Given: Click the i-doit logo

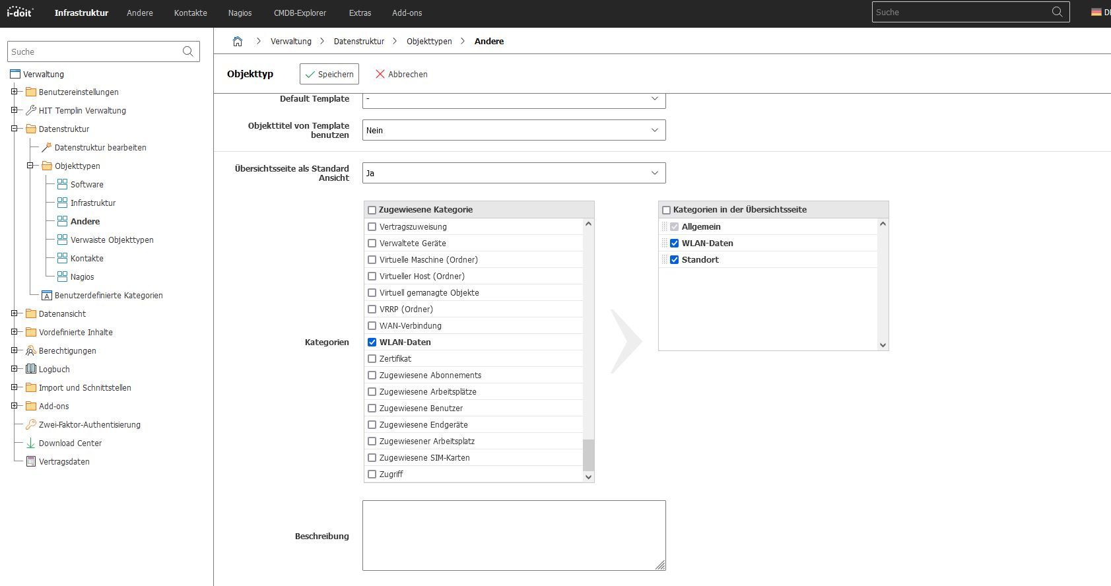Looking at the screenshot, I should [20, 12].
